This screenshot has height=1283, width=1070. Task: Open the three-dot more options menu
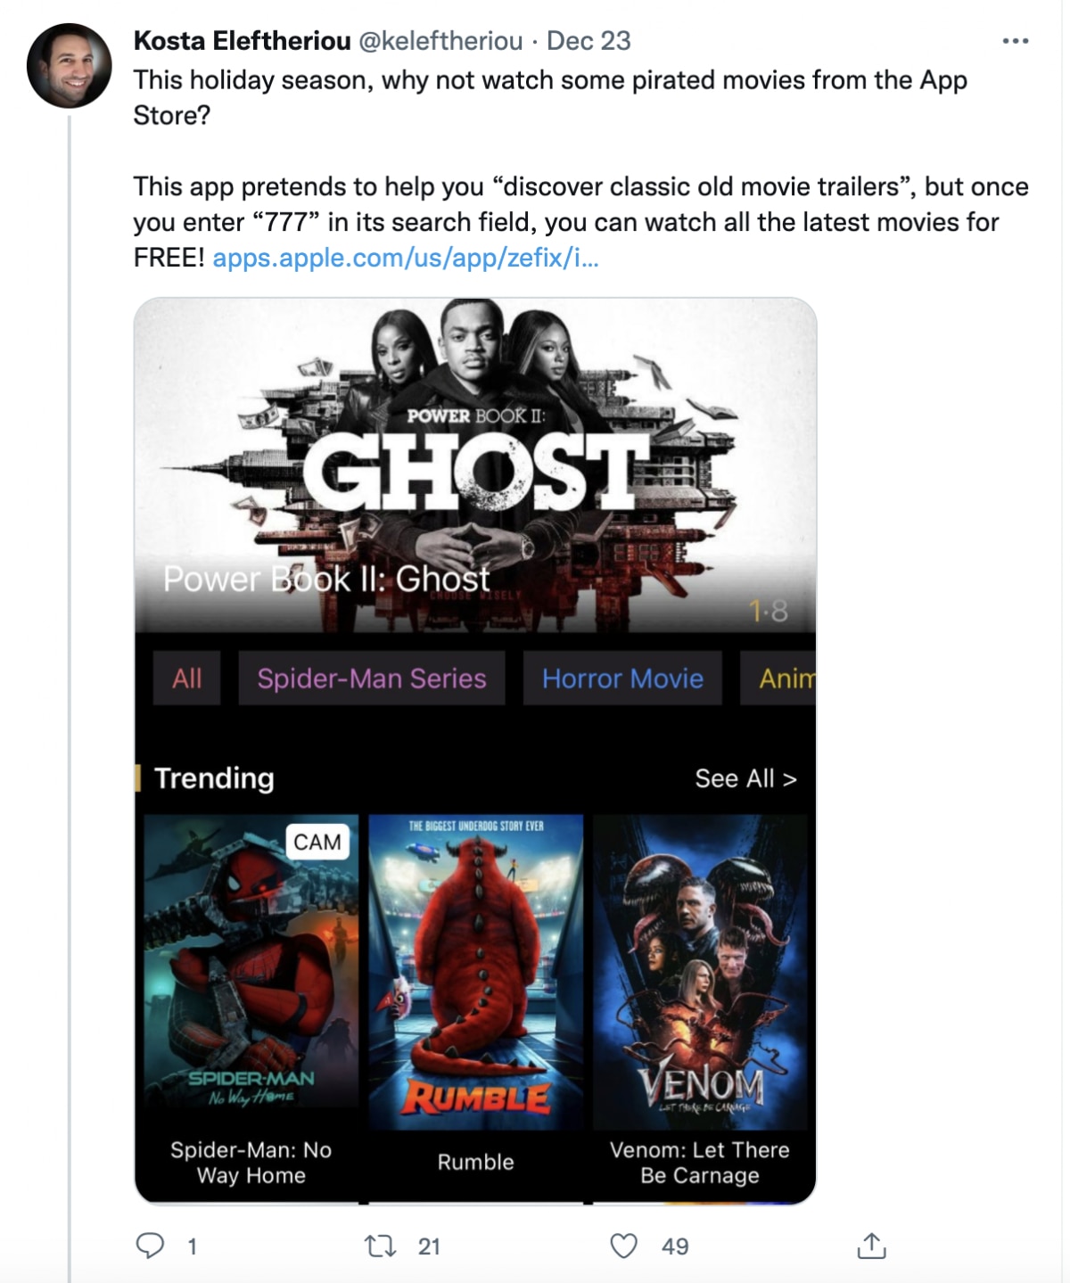click(x=1016, y=41)
